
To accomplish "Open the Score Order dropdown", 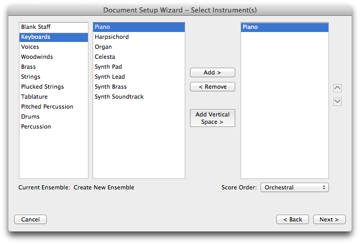I will click(295, 187).
